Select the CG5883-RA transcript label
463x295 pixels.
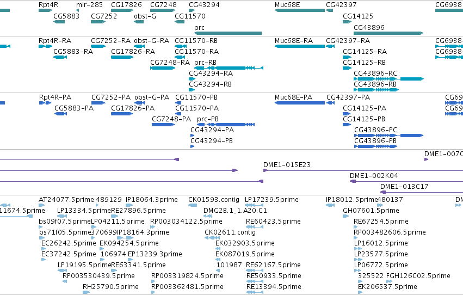(x=73, y=52)
